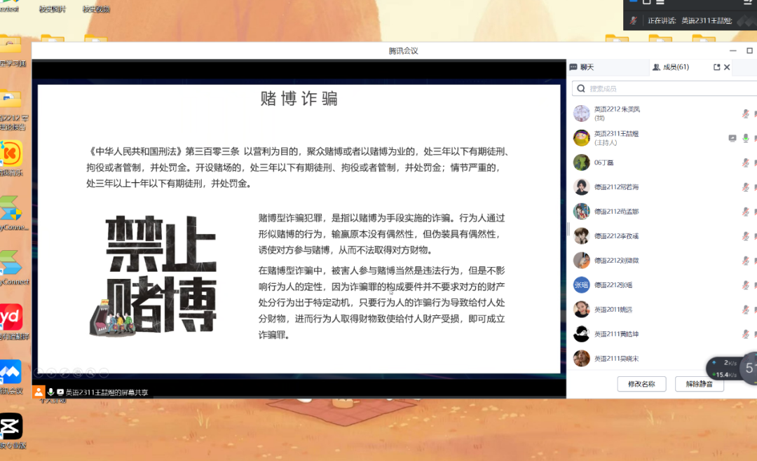
Task: Open the 聊天 chat tab
Action: pyautogui.click(x=582, y=67)
